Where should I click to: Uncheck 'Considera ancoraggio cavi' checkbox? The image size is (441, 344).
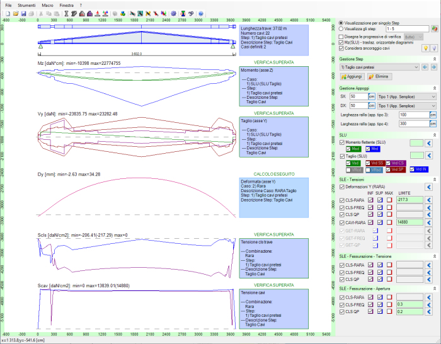(341, 49)
